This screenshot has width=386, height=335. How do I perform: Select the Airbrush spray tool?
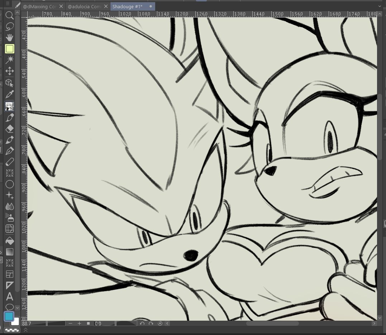click(9, 217)
